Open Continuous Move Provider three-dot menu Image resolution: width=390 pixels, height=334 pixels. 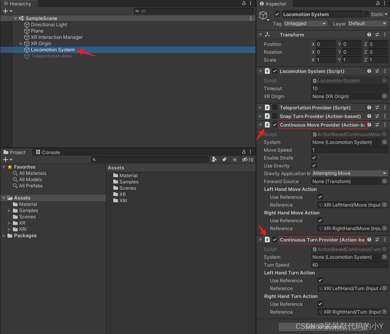(x=385, y=125)
